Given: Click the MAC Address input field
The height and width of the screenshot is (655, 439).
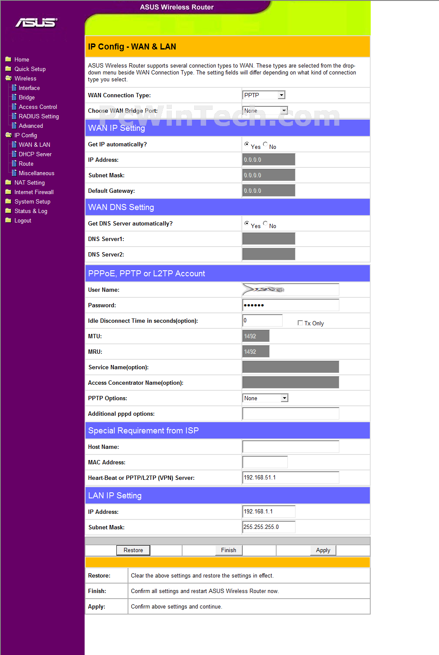Looking at the screenshot, I should (x=265, y=462).
